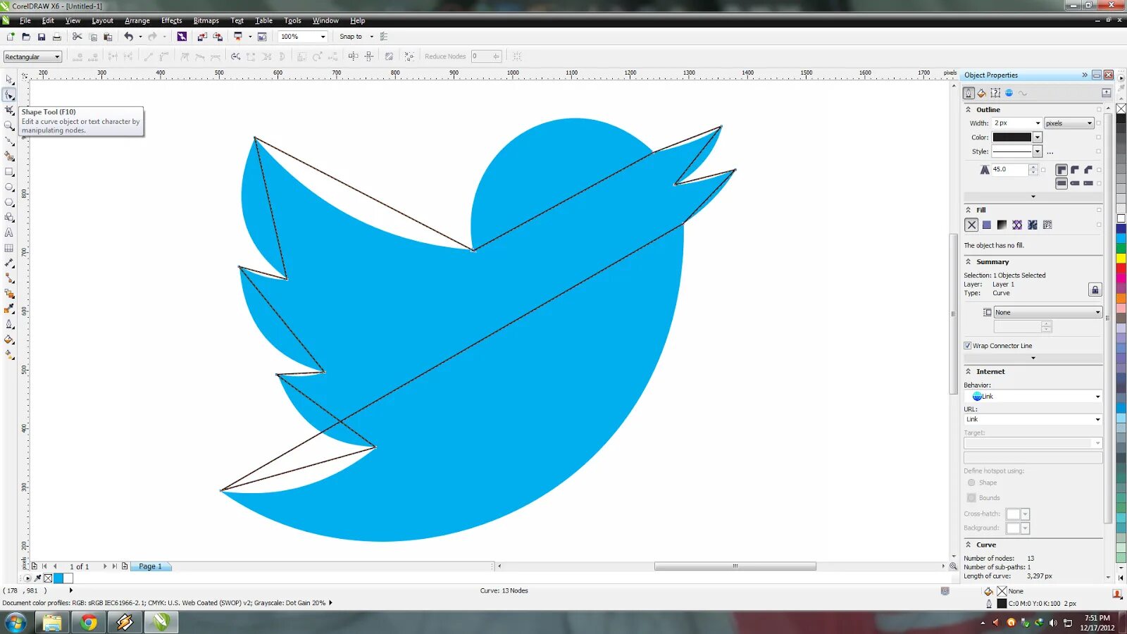
Task: Collapse the Outline section in Object Properties
Action: (x=969, y=109)
